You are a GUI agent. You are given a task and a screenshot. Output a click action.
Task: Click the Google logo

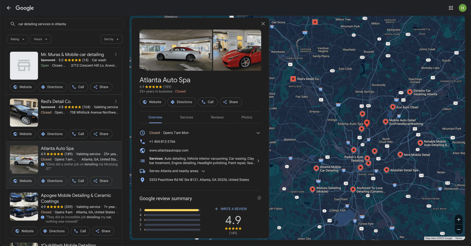(25, 8)
